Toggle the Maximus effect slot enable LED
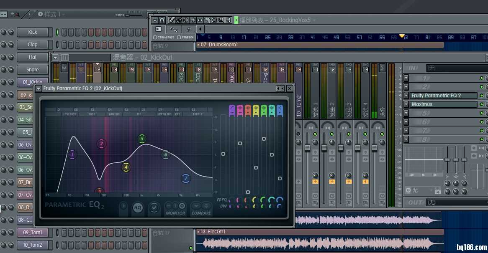The width and height of the screenshot is (488, 253). 481,104
